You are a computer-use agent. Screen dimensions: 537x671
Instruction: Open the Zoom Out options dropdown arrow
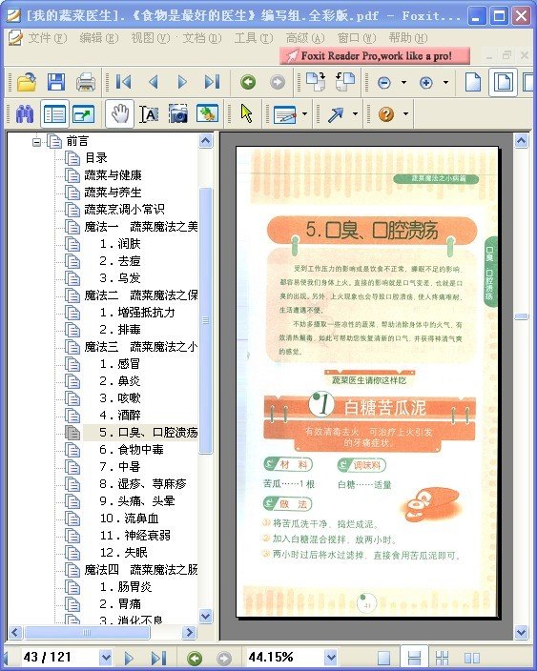coord(403,82)
